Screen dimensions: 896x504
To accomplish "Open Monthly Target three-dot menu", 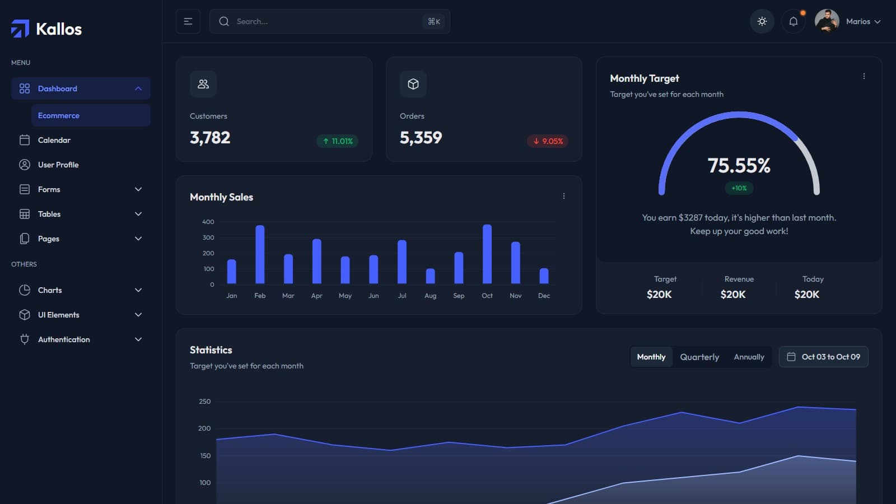I will 864,76.
